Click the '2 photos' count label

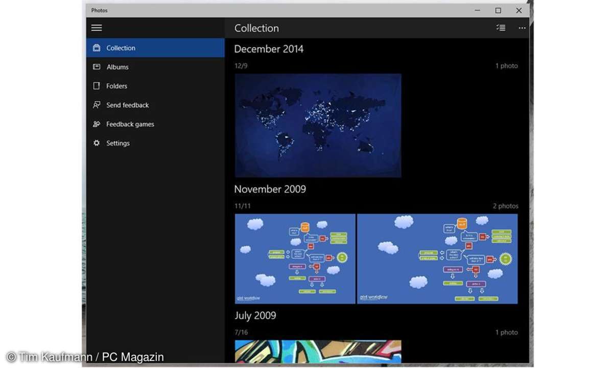pyautogui.click(x=505, y=206)
